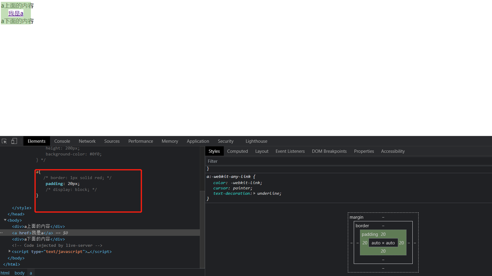Click the Elements panel vertical scrollbar thumb
Screen dimensions: 492x276
(202, 229)
